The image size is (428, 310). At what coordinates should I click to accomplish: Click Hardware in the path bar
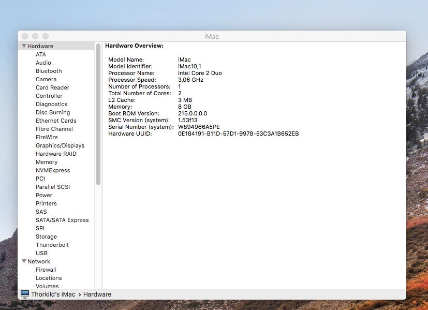pyautogui.click(x=97, y=294)
